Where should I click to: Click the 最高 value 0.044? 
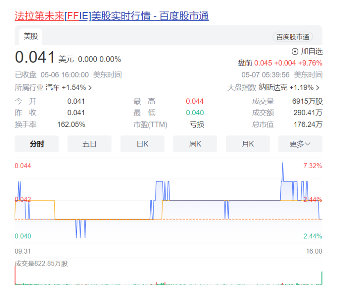[x=195, y=101]
